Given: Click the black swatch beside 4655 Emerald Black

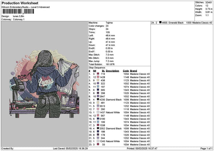Looking at the screenshot, I should point(160,22).
